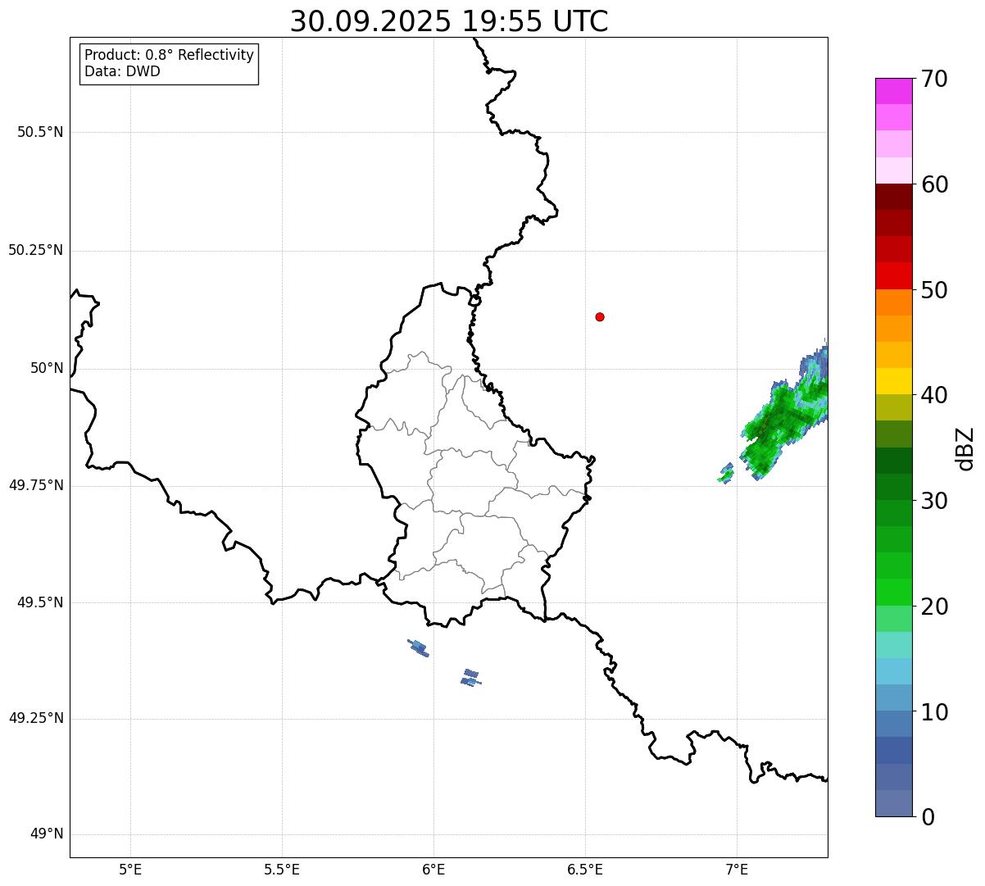The height and width of the screenshot is (886, 985).
Task: Pick the dark maroon colorbar swatch below 60
Action: (x=894, y=197)
